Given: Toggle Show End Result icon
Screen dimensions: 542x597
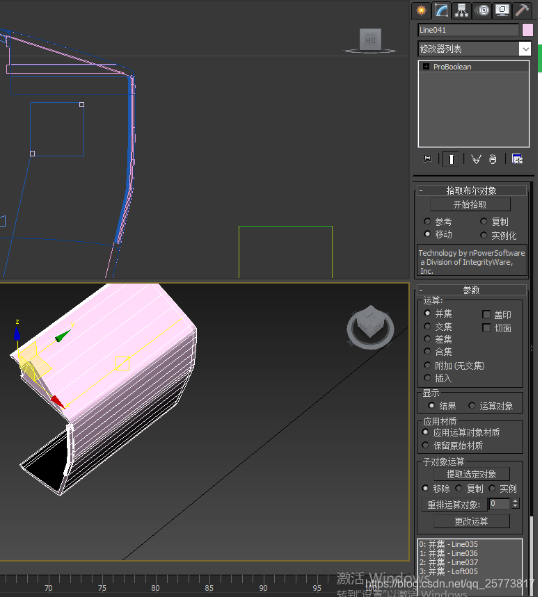Looking at the screenshot, I should (x=451, y=158).
